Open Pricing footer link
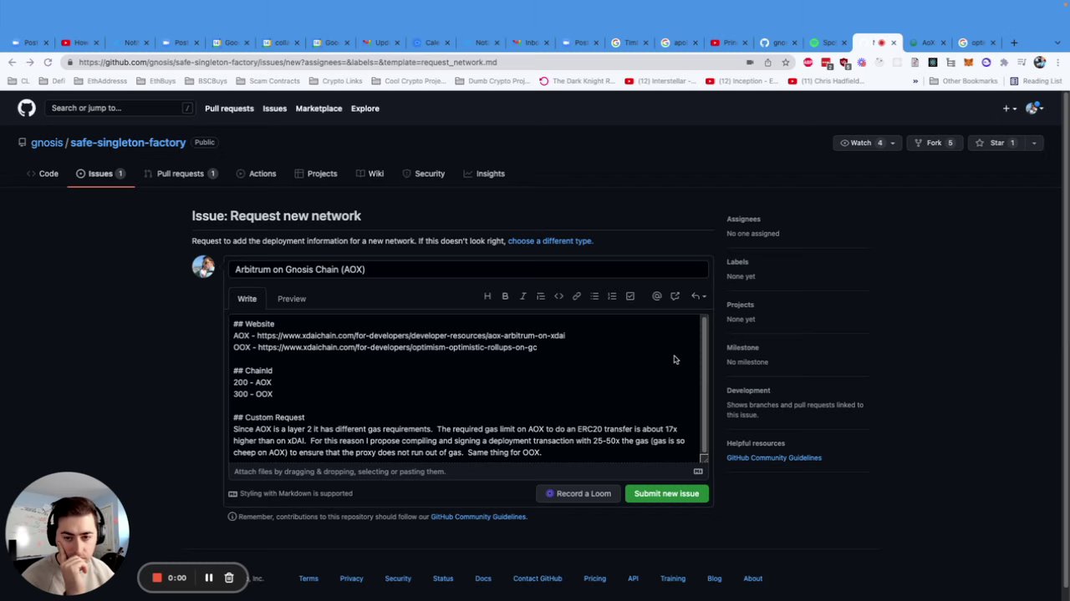This screenshot has width=1070, height=601. (x=594, y=578)
